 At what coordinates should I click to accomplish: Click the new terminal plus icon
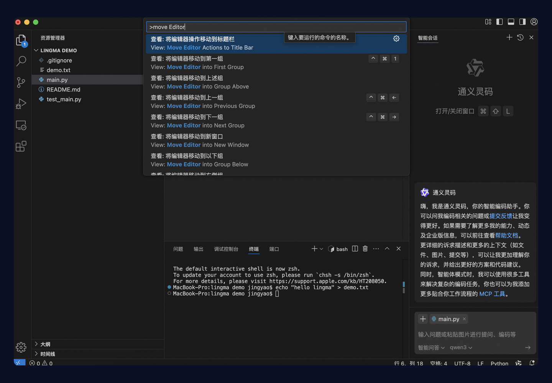[x=314, y=249]
